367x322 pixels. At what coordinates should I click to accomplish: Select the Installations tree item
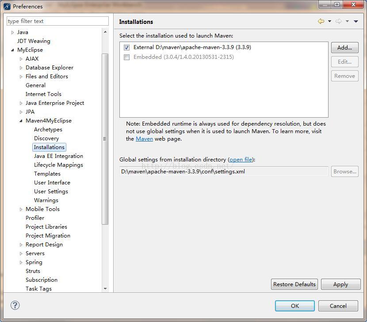(x=49, y=147)
